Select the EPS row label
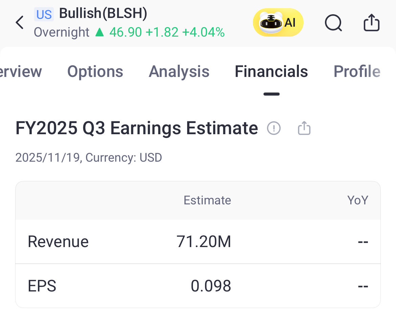 point(42,286)
